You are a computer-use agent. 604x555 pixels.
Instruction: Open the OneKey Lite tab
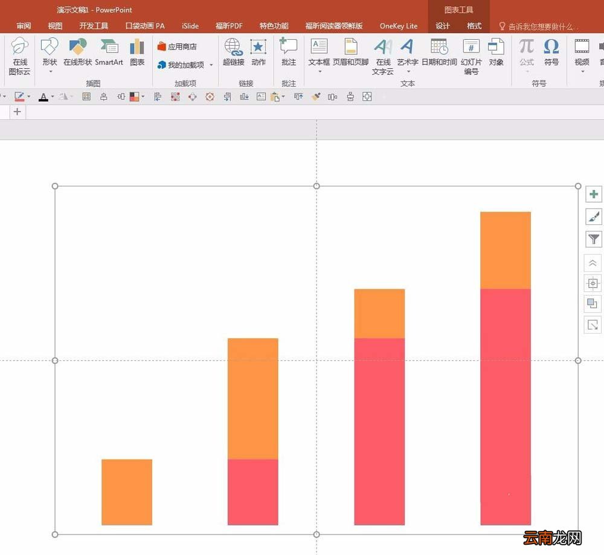click(x=399, y=26)
